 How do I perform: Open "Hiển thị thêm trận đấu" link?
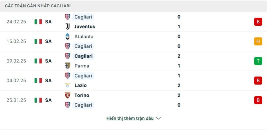point(130,118)
